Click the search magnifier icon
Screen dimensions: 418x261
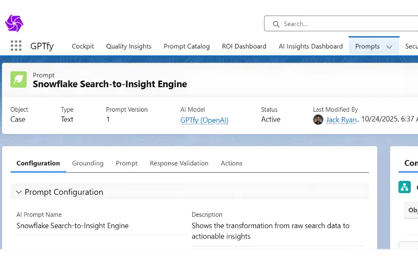click(276, 24)
